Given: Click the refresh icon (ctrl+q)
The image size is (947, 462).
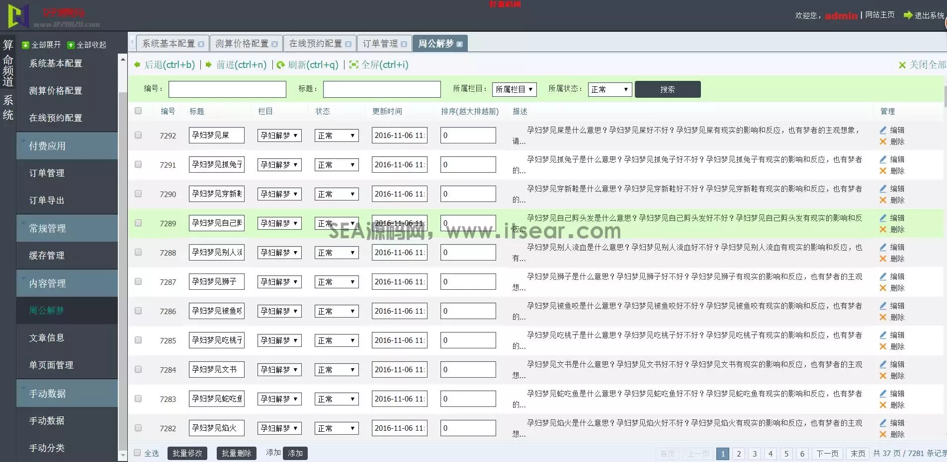Looking at the screenshot, I should point(280,65).
